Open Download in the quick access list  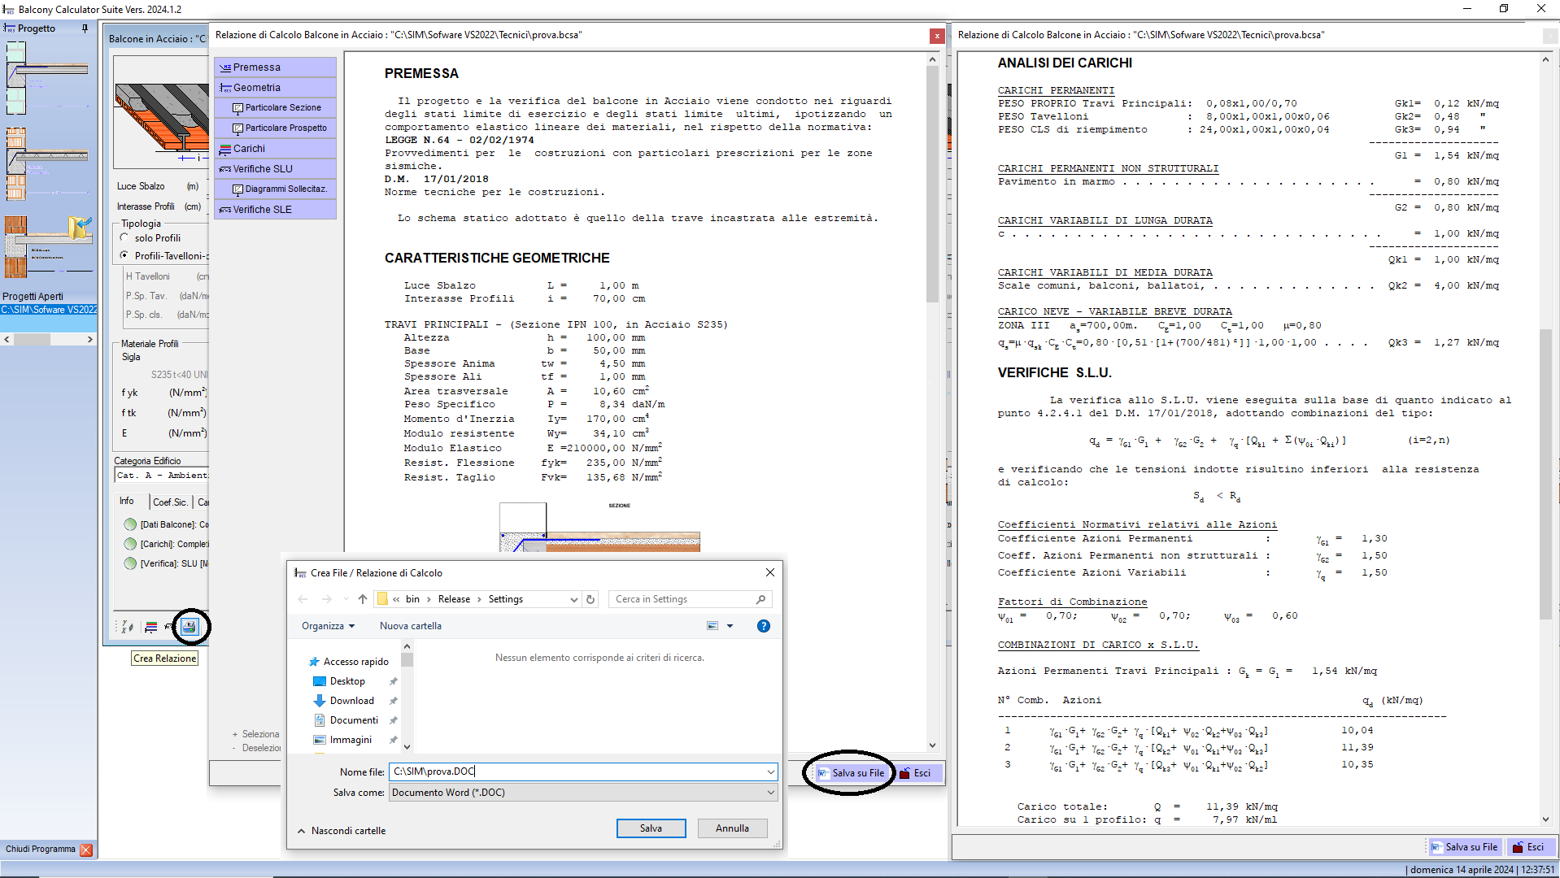point(351,701)
